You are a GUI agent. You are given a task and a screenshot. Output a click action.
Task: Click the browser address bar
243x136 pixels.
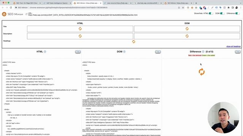click(x=99, y=8)
